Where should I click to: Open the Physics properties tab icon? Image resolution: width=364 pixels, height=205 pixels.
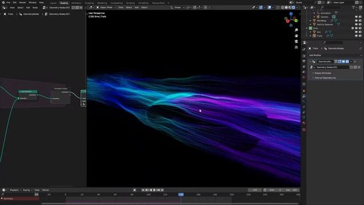point(304,107)
